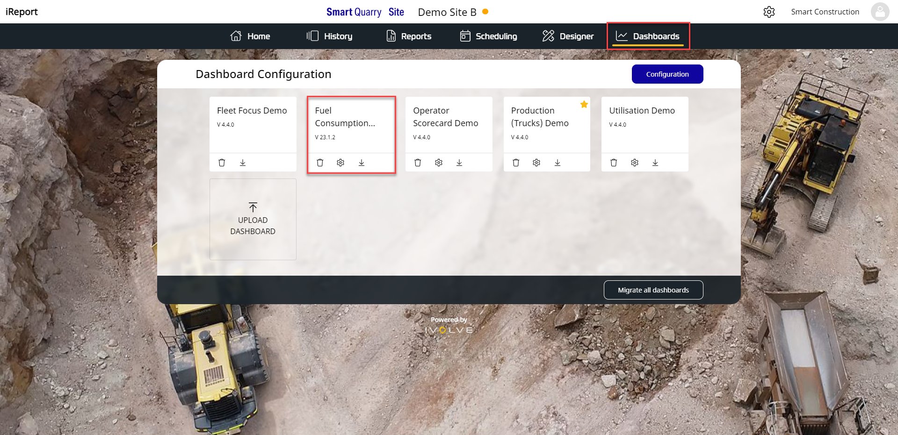898x435 pixels.
Task: Click the Powered by iVolve footer logo
Action: coord(449,325)
